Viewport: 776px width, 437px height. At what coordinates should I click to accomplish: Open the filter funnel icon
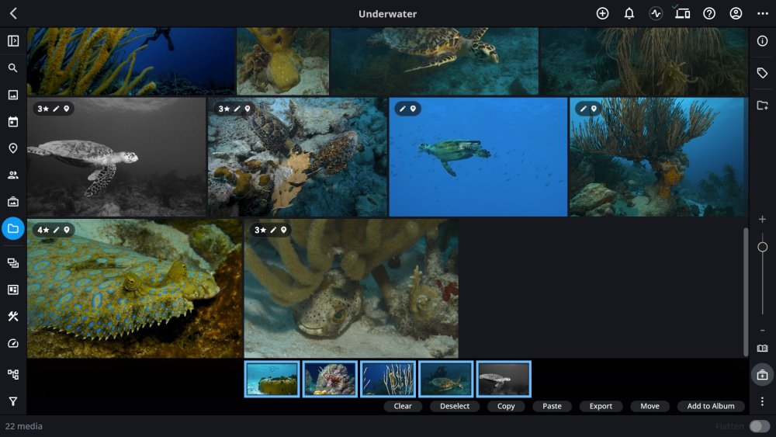point(13,401)
